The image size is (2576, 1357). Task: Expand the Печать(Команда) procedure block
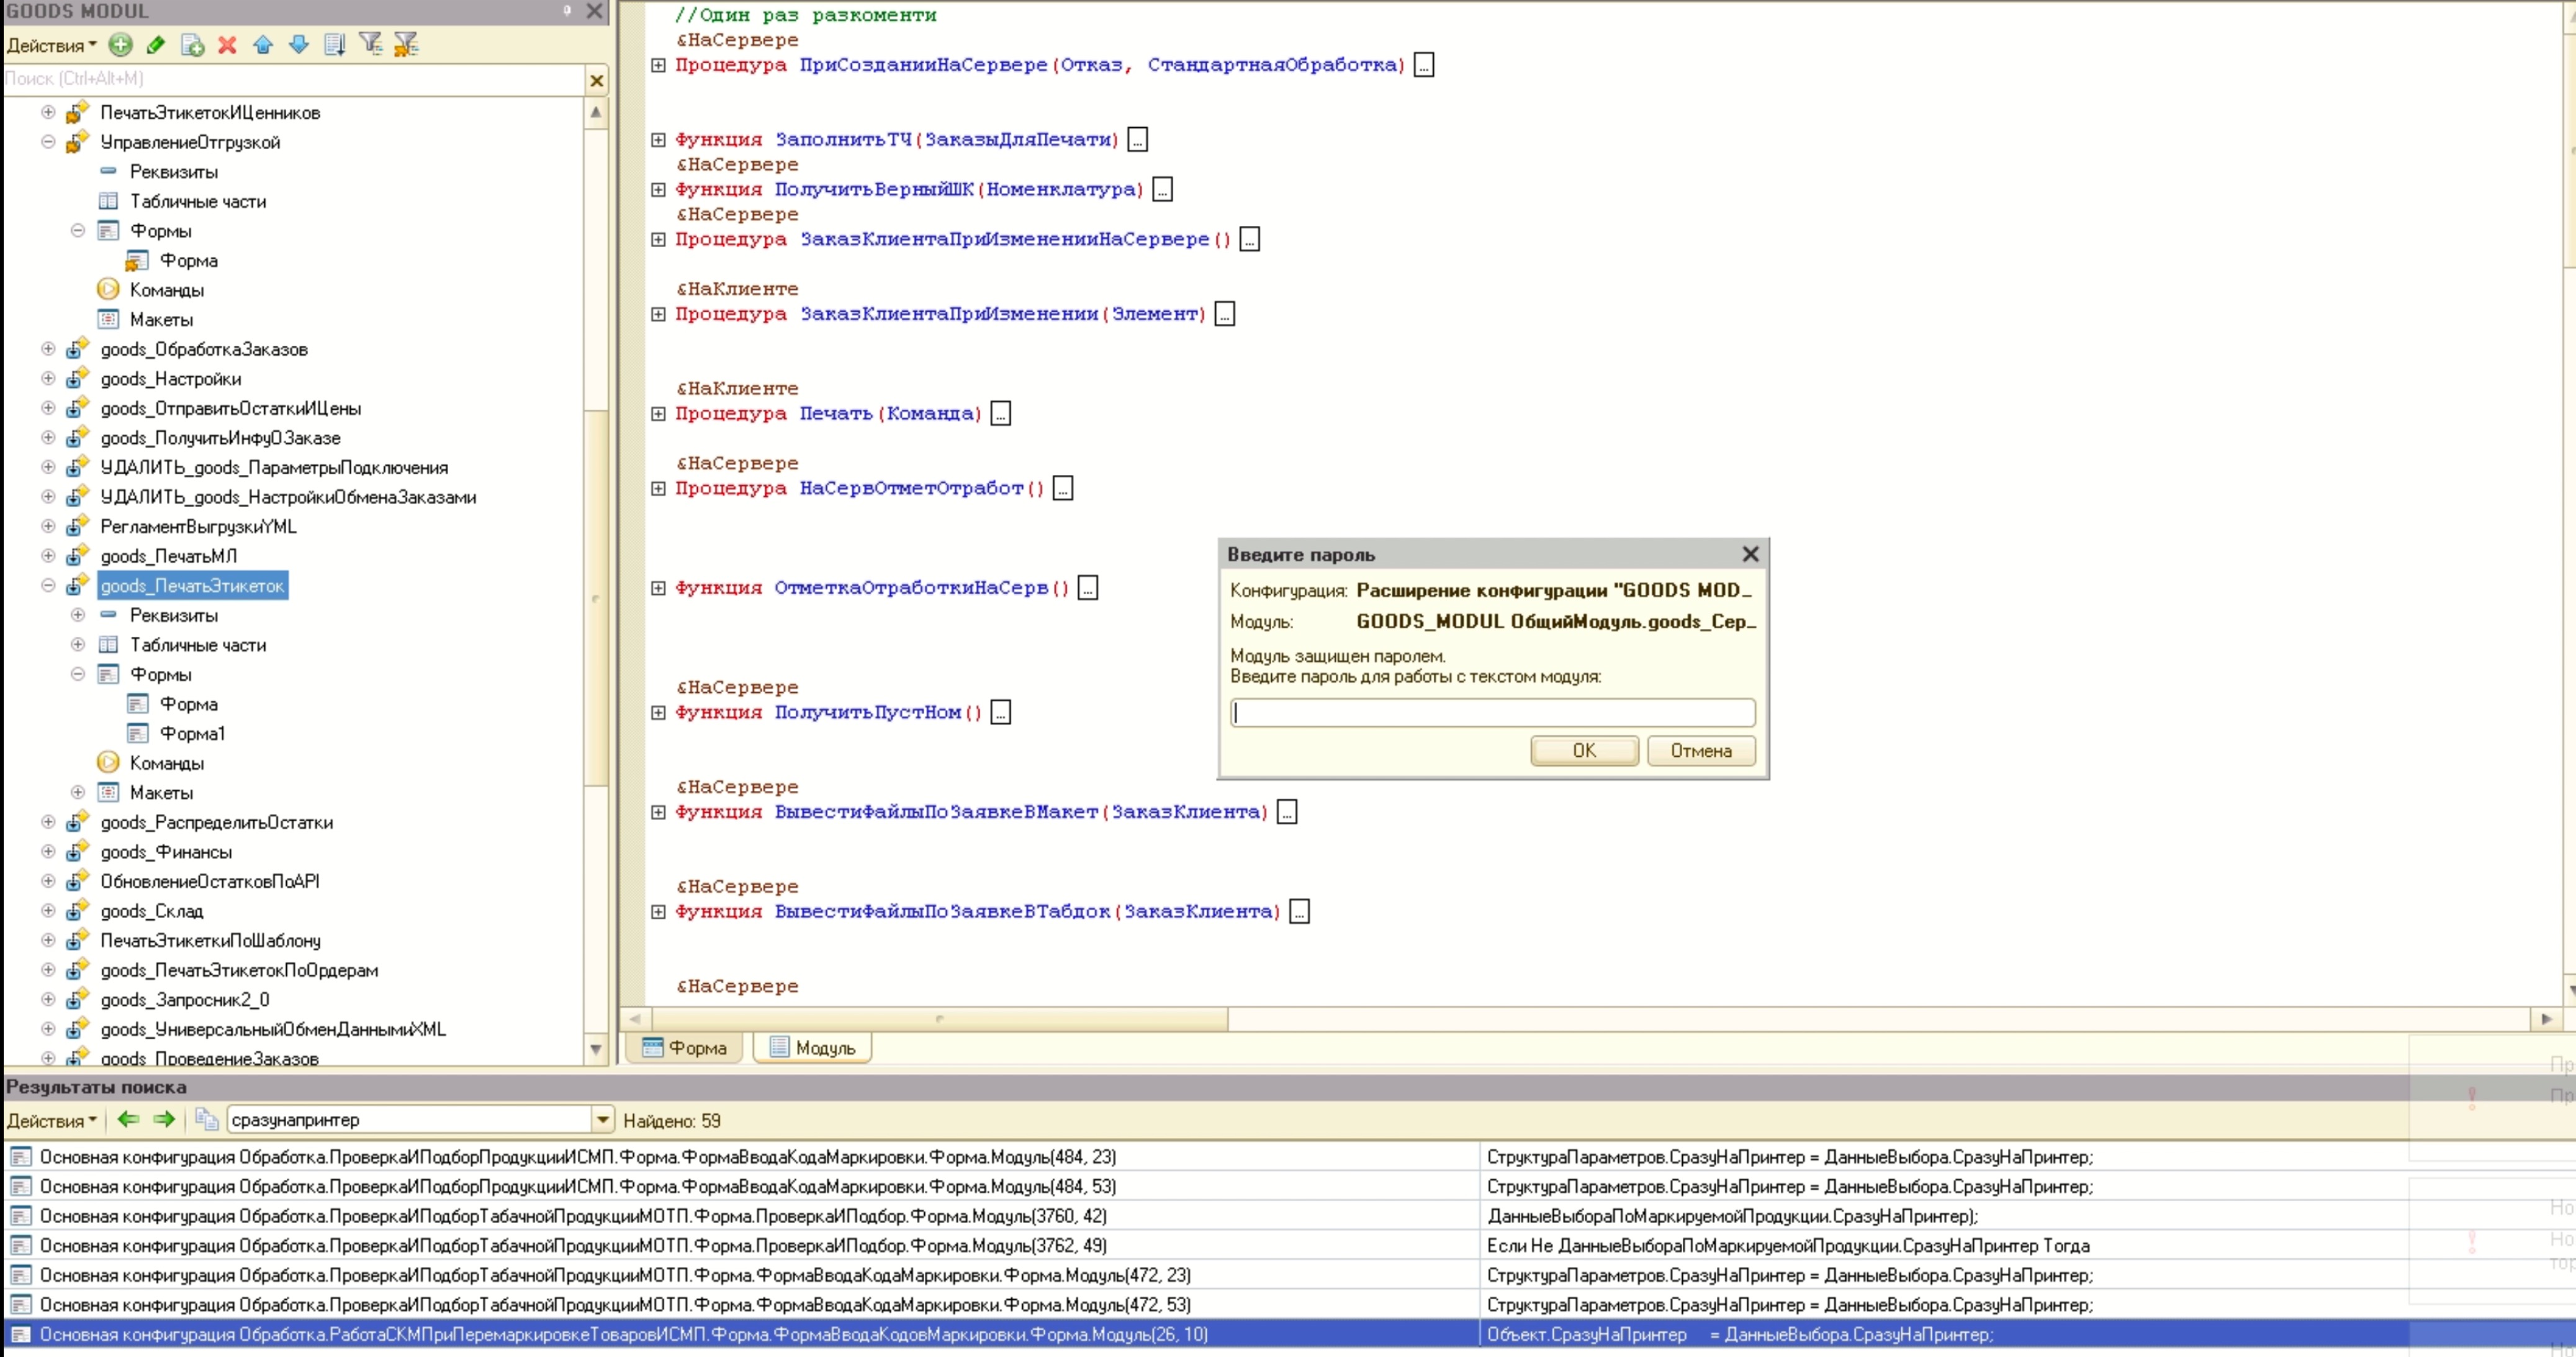(658, 413)
